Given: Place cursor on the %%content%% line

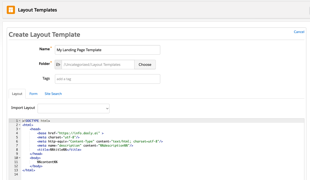Looking at the screenshot, I should tap(47, 162).
